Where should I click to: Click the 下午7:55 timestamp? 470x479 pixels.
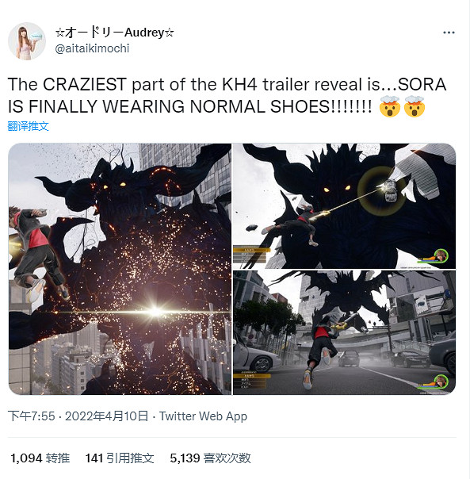(x=31, y=416)
